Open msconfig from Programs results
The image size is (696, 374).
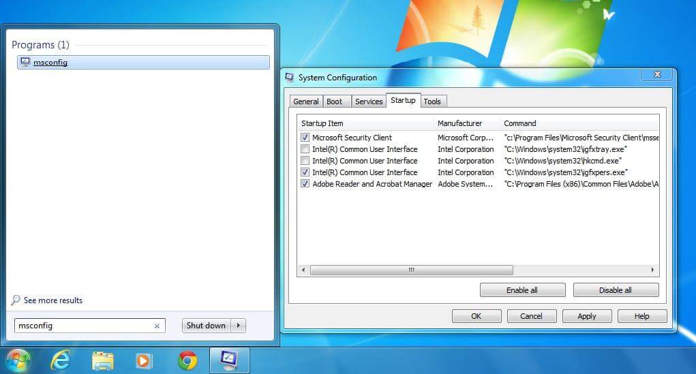pos(143,62)
